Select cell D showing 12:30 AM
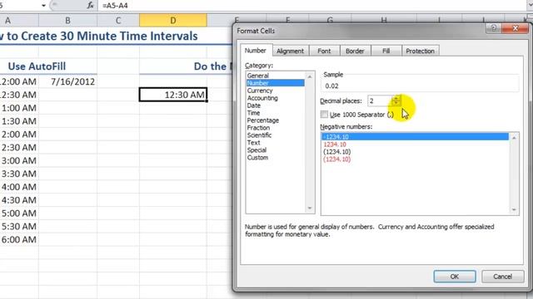The image size is (533, 299). click(173, 95)
